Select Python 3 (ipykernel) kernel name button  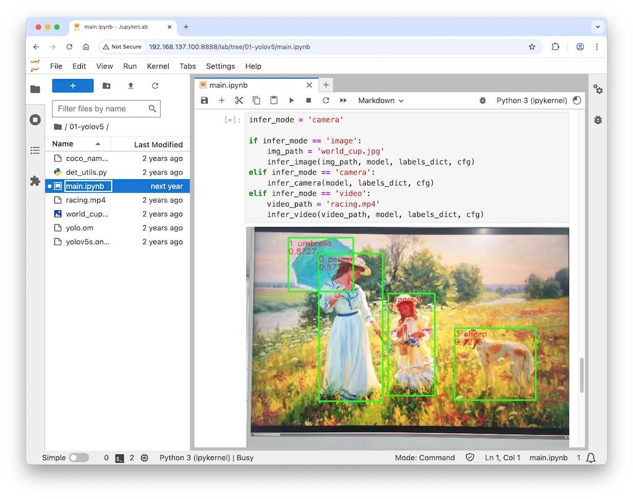[532, 101]
